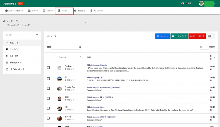Click the settings gear icon in navbar
This screenshot has height=127, width=220.
click(75, 10)
